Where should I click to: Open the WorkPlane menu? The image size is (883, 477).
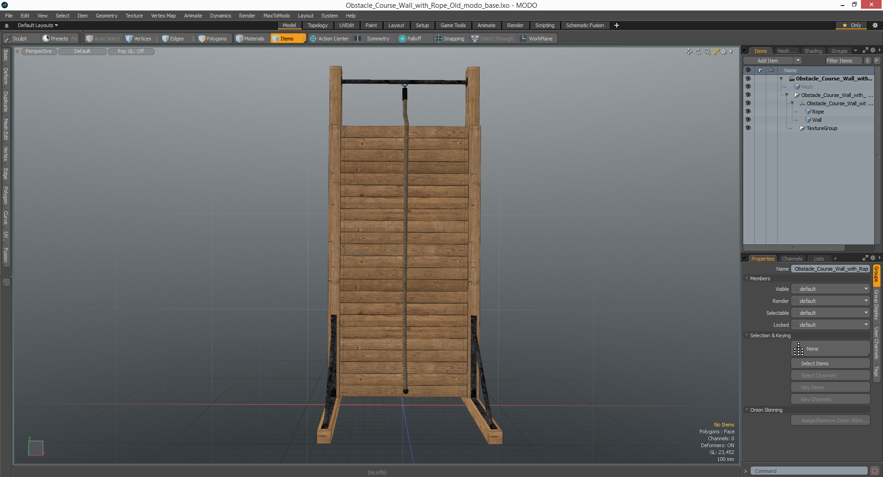coord(537,39)
